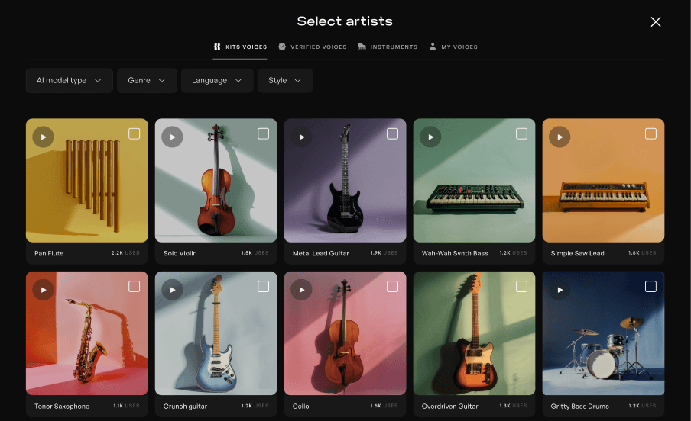
Task: Play the Wah-Wah Synth Bass preview
Action: (430, 137)
